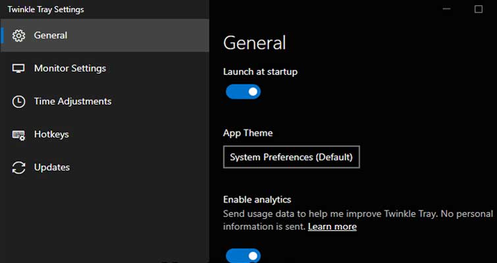Open the App Theme dropdown
The height and width of the screenshot is (263, 497).
292,157
